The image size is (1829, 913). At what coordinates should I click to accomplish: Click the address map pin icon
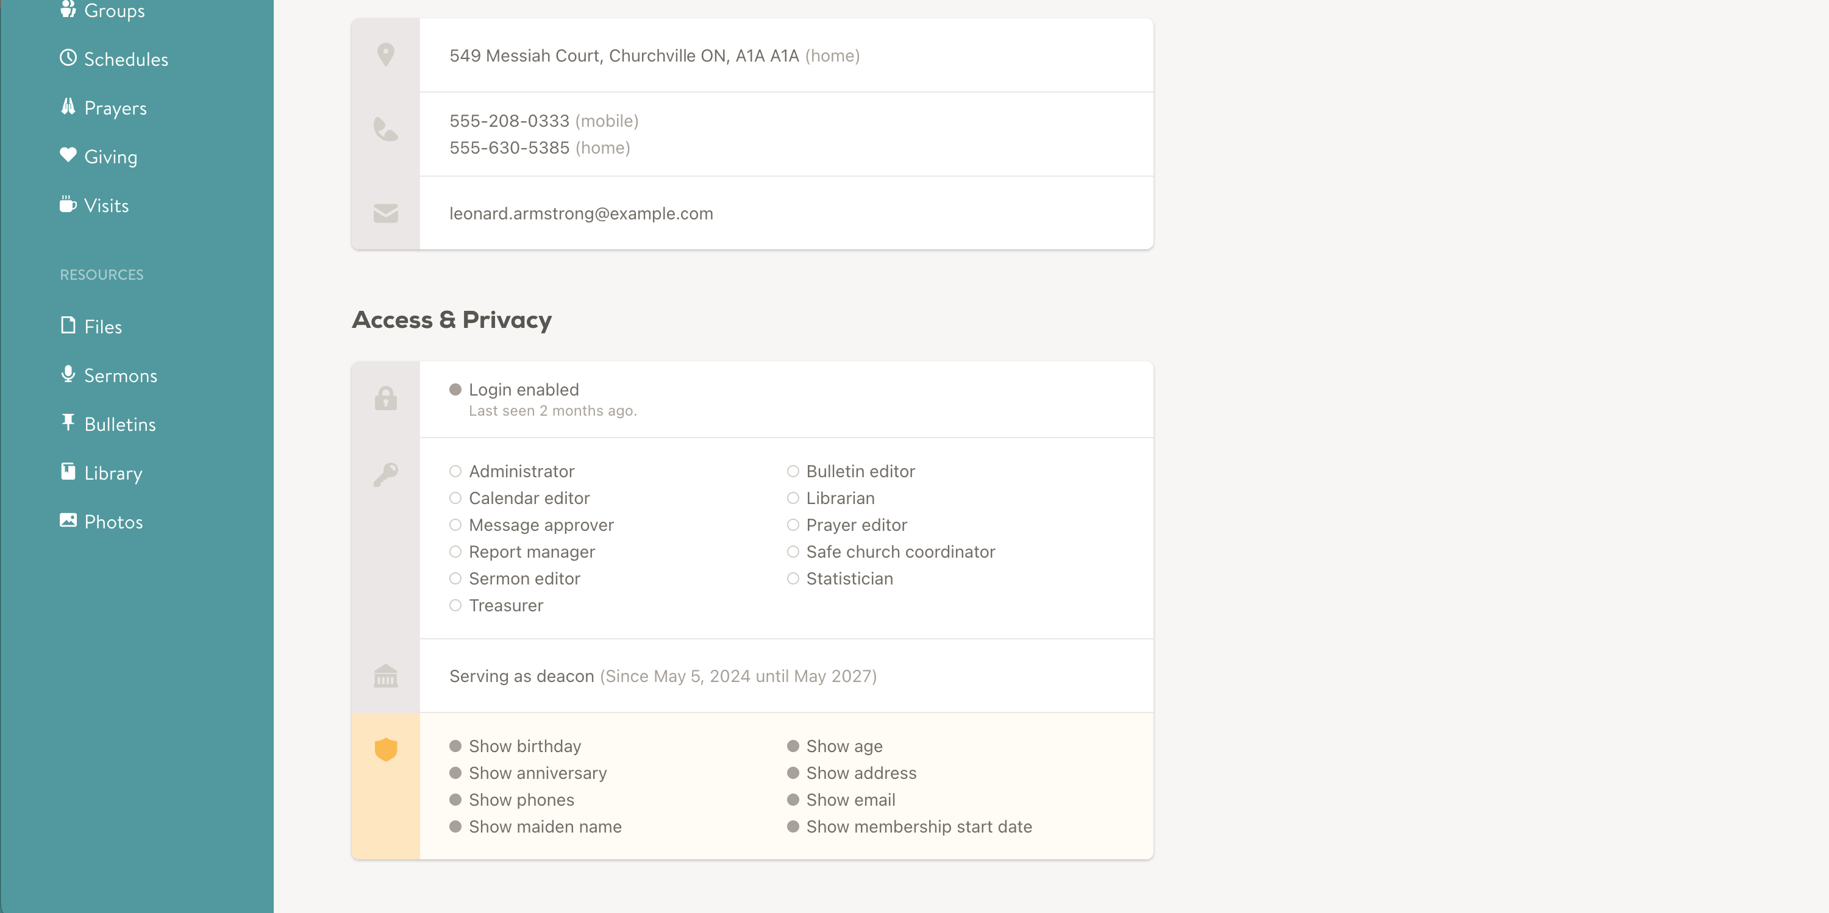click(x=385, y=55)
